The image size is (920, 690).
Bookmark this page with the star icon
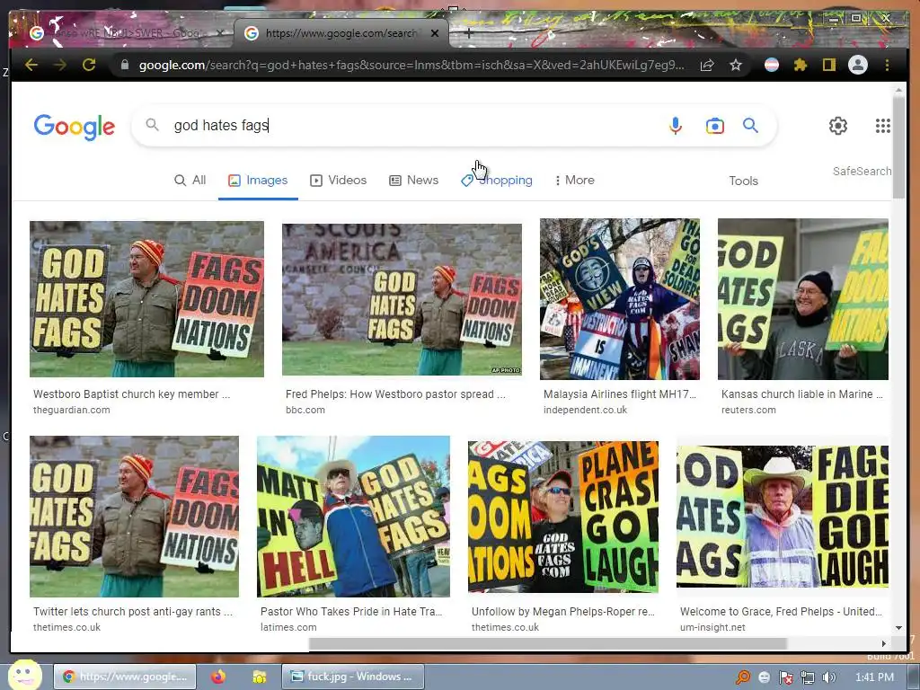[x=736, y=65]
